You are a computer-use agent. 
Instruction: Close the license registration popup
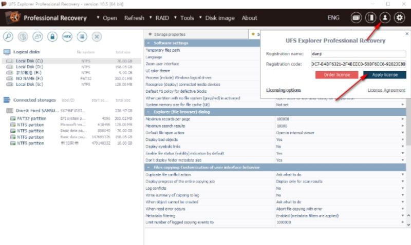(407, 34)
